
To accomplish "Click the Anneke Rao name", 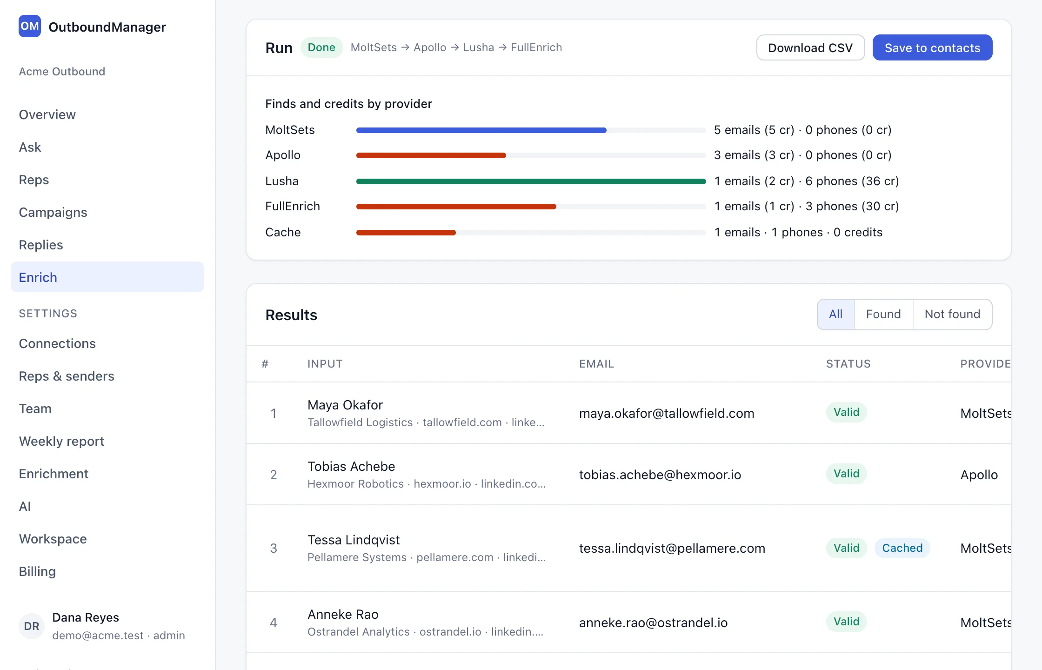I will [x=343, y=614].
